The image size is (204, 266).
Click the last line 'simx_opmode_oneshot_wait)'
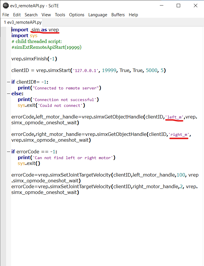click(x=45, y=192)
